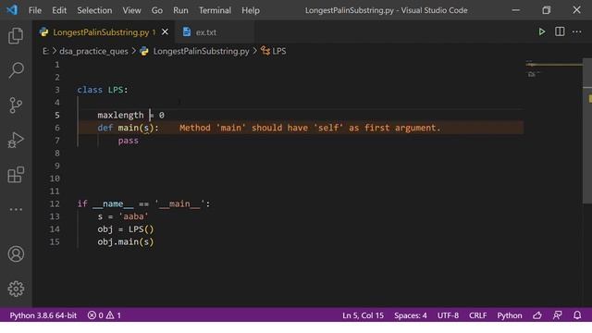
Task: Close the LongestPalinSubstring.py tab
Action: 165,32
